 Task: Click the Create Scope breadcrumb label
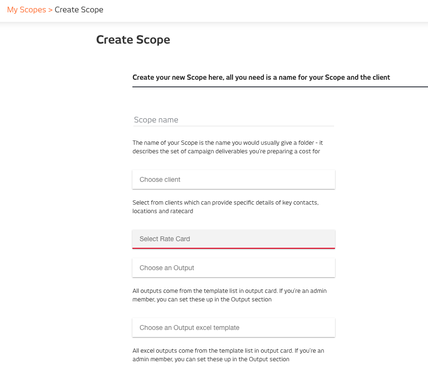point(79,10)
